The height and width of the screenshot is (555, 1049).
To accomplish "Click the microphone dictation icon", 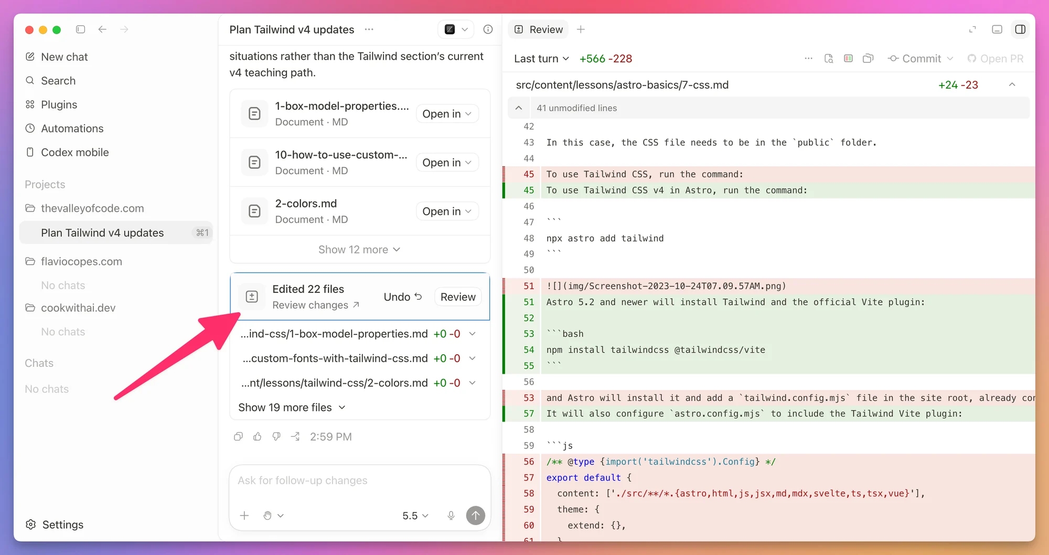I will coord(451,516).
